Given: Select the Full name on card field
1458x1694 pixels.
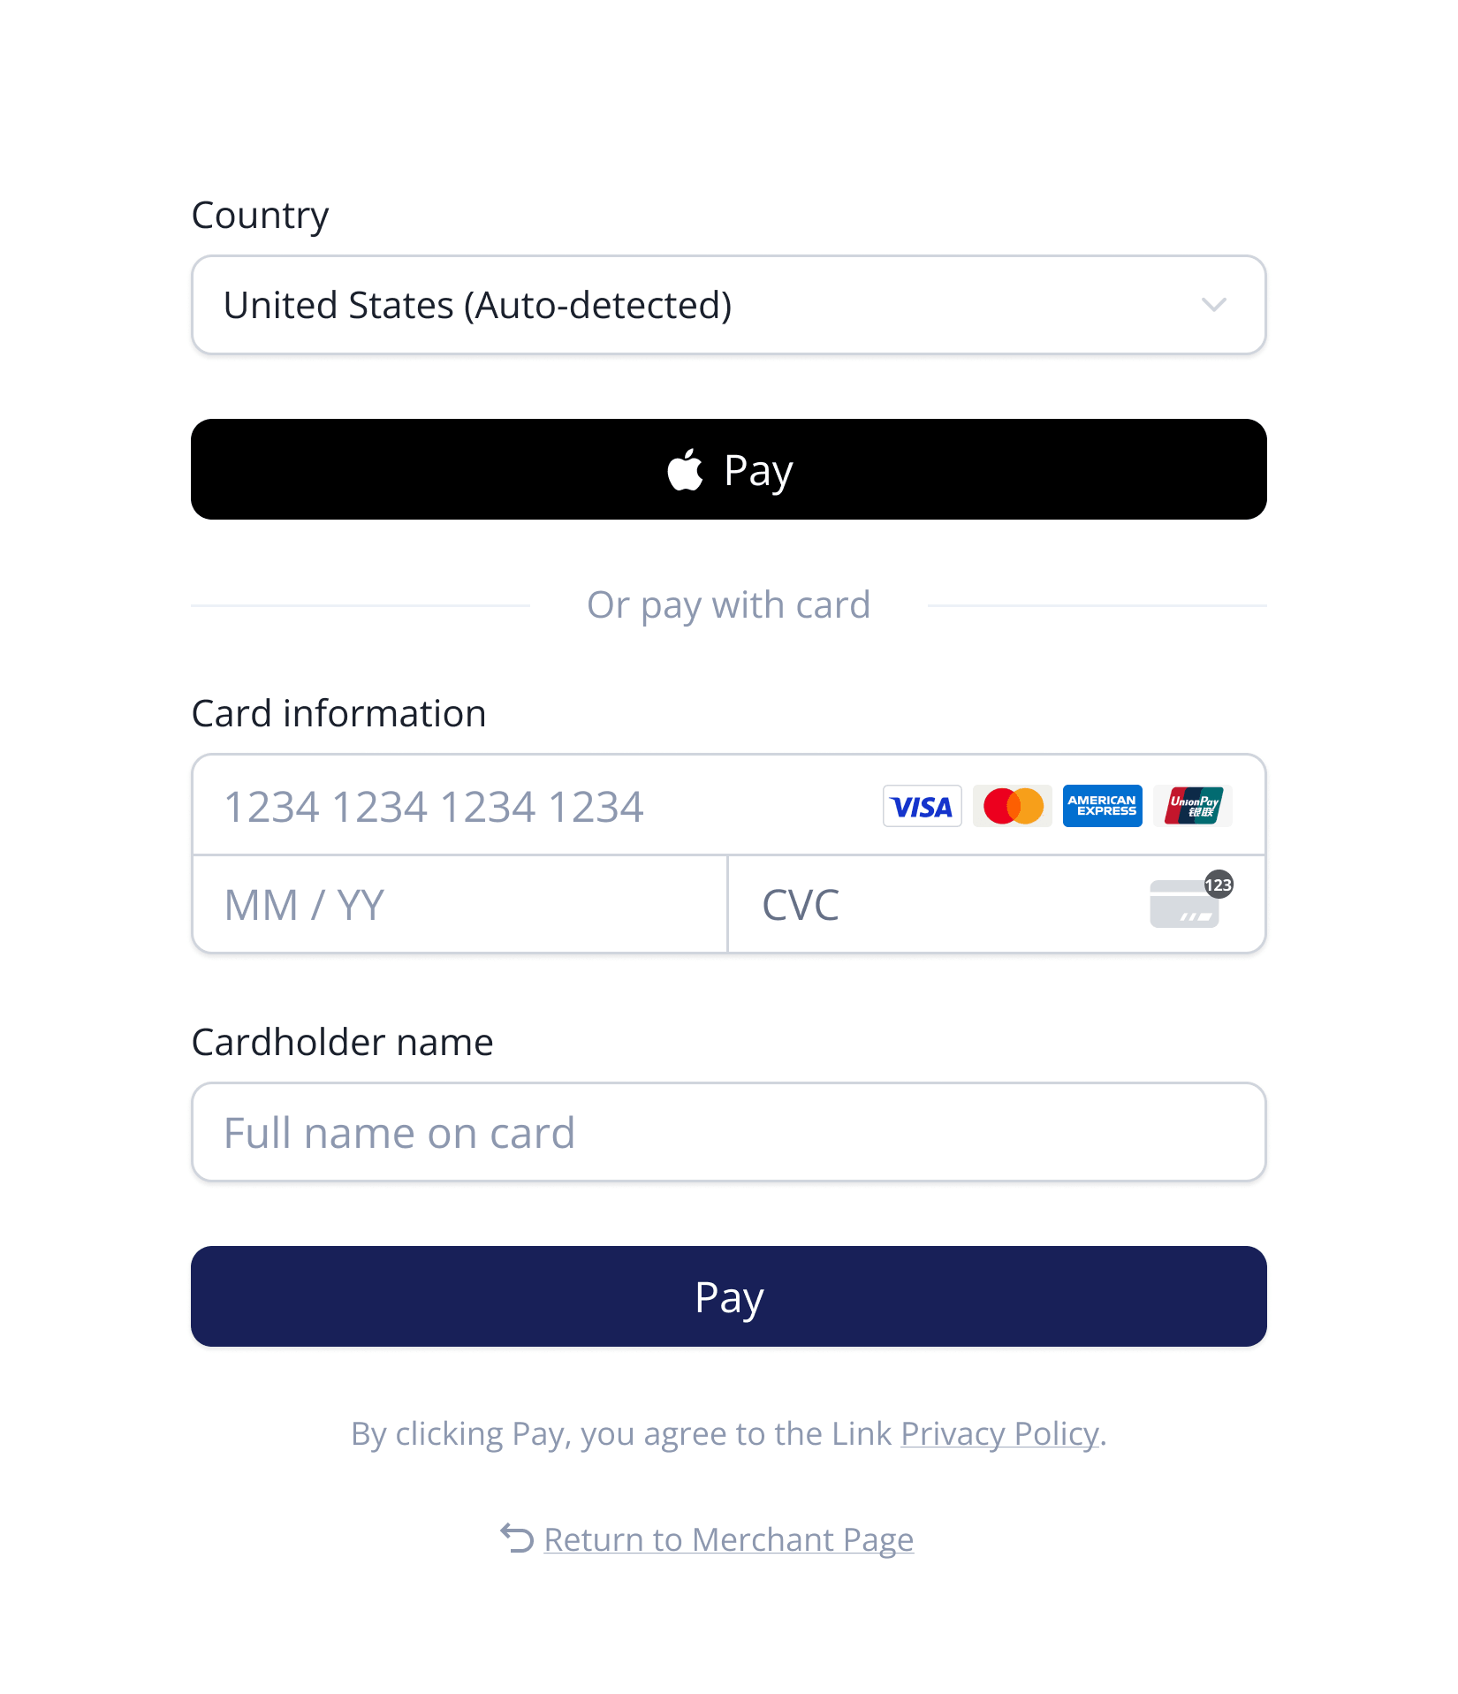Looking at the screenshot, I should point(729,1132).
